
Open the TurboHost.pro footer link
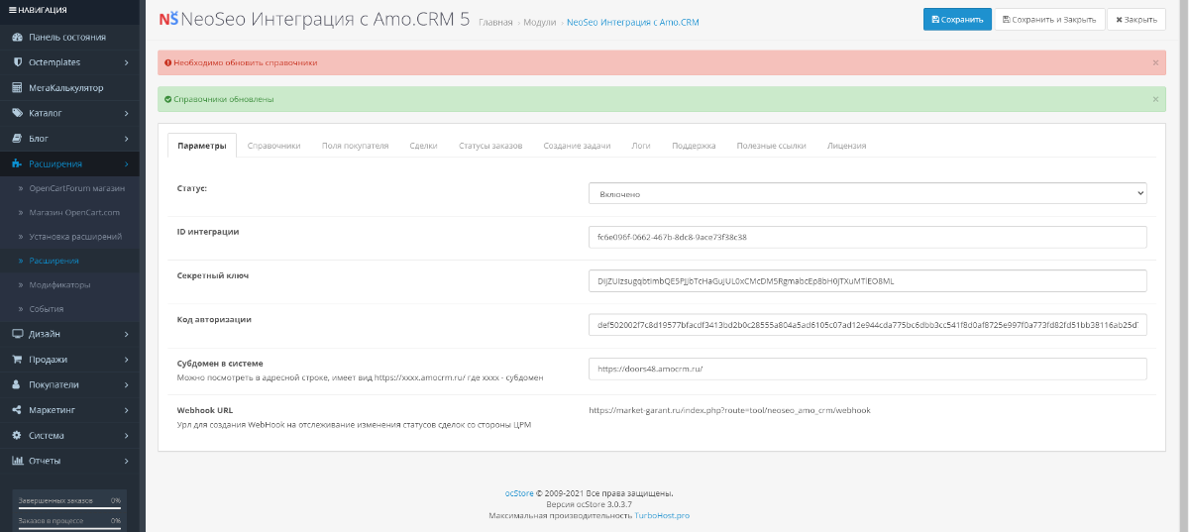662,515
